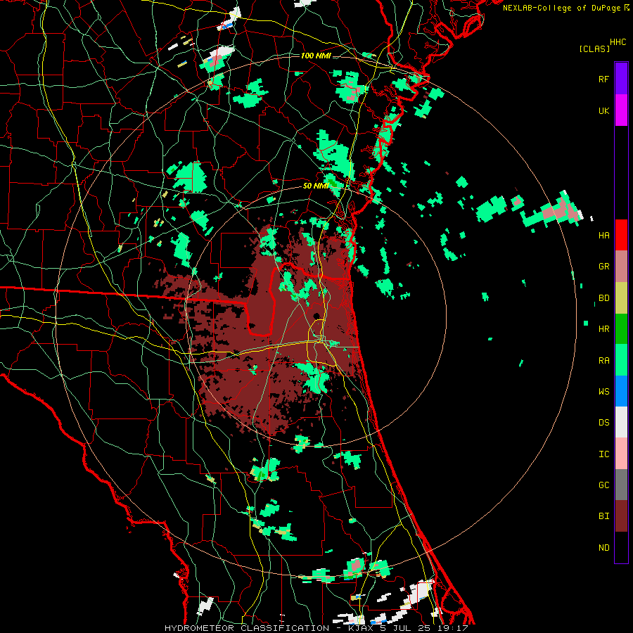Image resolution: width=633 pixels, height=633 pixels.
Task: Click the RF purple legend color swatch
Action: click(x=621, y=79)
